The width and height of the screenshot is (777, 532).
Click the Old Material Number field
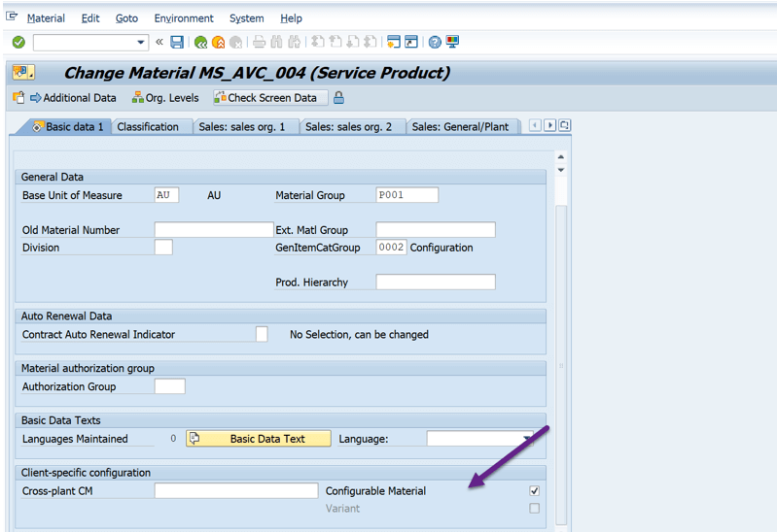tap(214, 230)
